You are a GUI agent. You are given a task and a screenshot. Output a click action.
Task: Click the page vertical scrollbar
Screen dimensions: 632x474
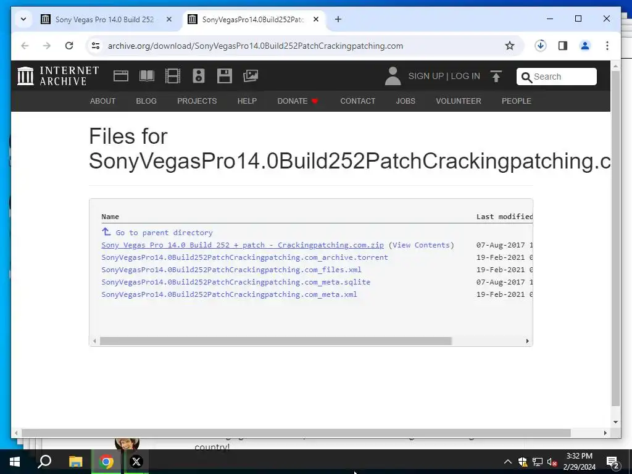pyautogui.click(x=615, y=238)
